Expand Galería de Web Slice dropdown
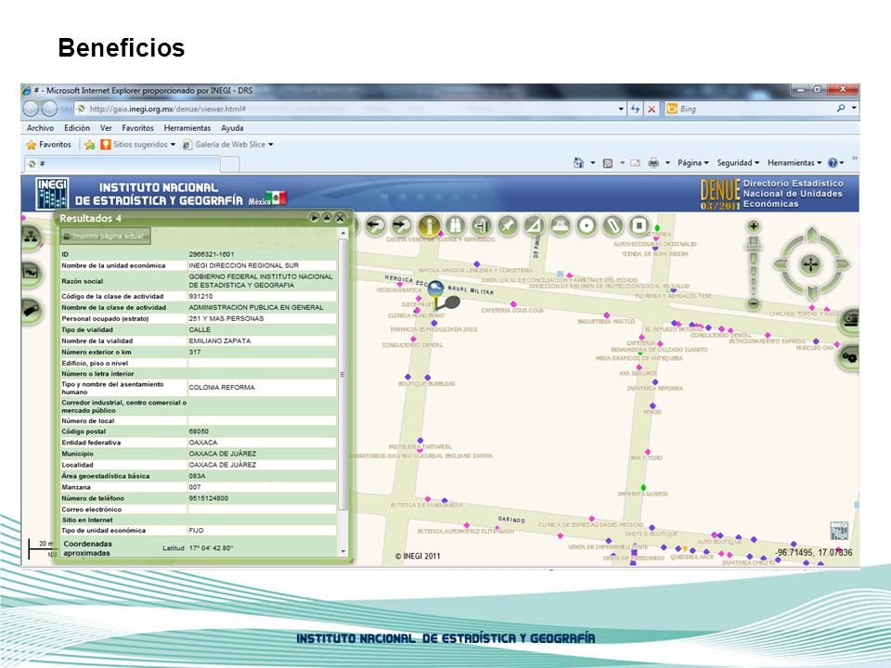This screenshot has height=668, width=891. click(x=270, y=145)
